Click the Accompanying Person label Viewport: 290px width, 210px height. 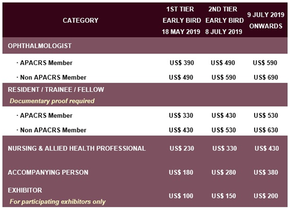(48, 172)
